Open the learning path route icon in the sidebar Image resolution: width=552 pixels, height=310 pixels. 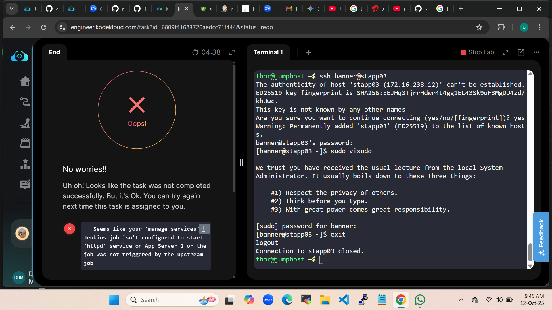(25, 102)
